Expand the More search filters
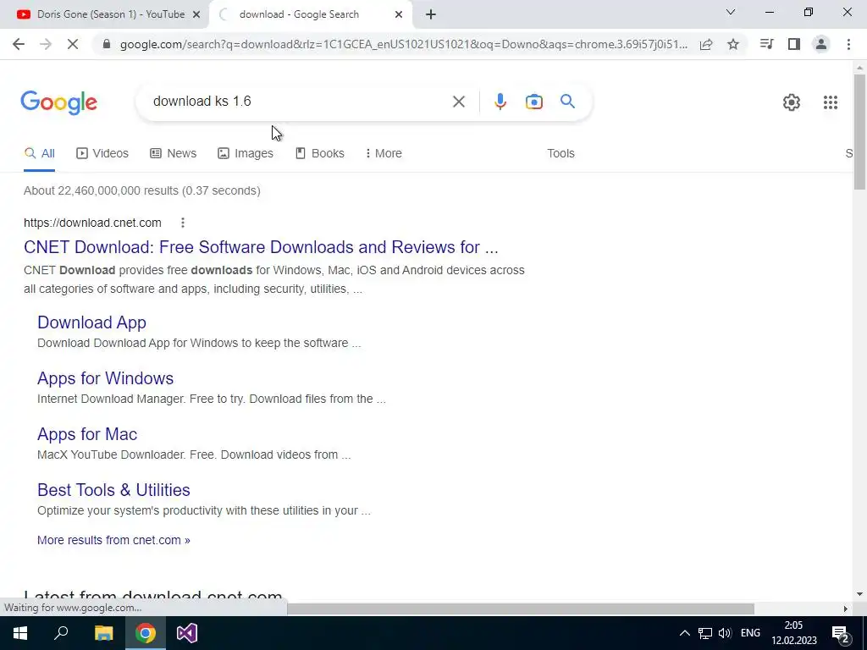Viewport: 867px width, 650px height. pyautogui.click(x=384, y=154)
